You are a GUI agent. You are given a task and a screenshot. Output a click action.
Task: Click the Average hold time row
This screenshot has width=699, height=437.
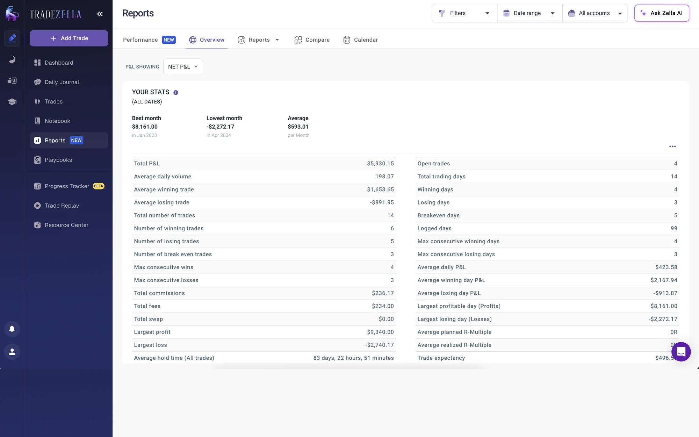coord(264,358)
